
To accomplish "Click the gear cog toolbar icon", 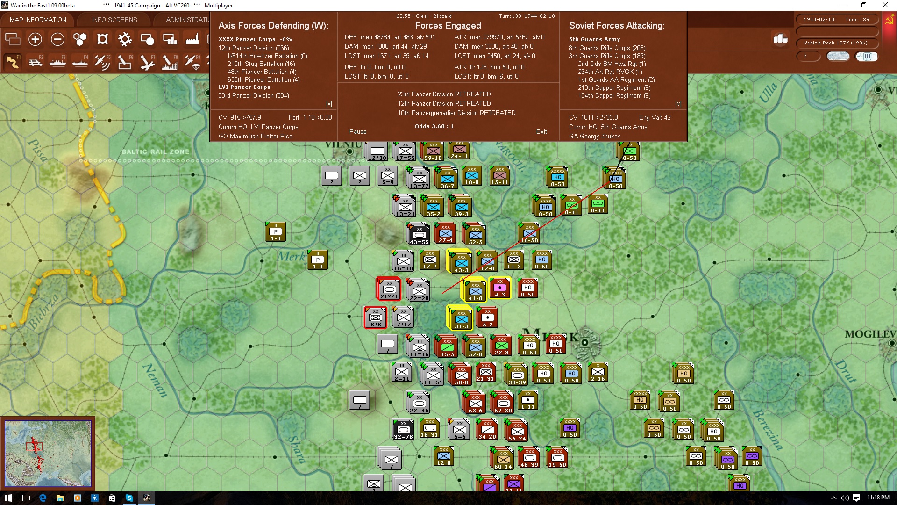I will click(125, 39).
